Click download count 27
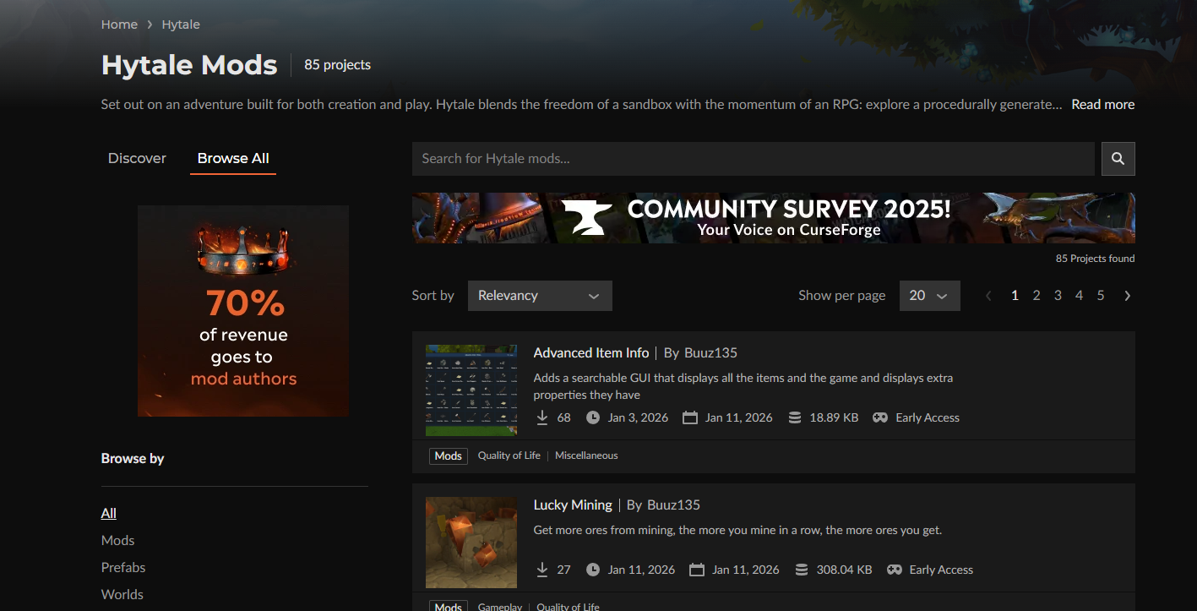 click(564, 570)
